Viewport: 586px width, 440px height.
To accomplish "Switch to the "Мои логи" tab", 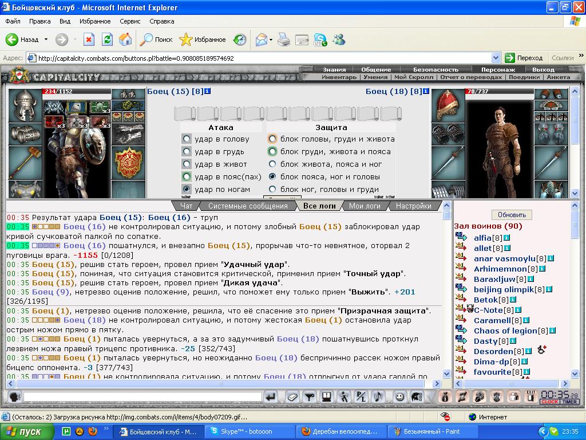I will (365, 206).
